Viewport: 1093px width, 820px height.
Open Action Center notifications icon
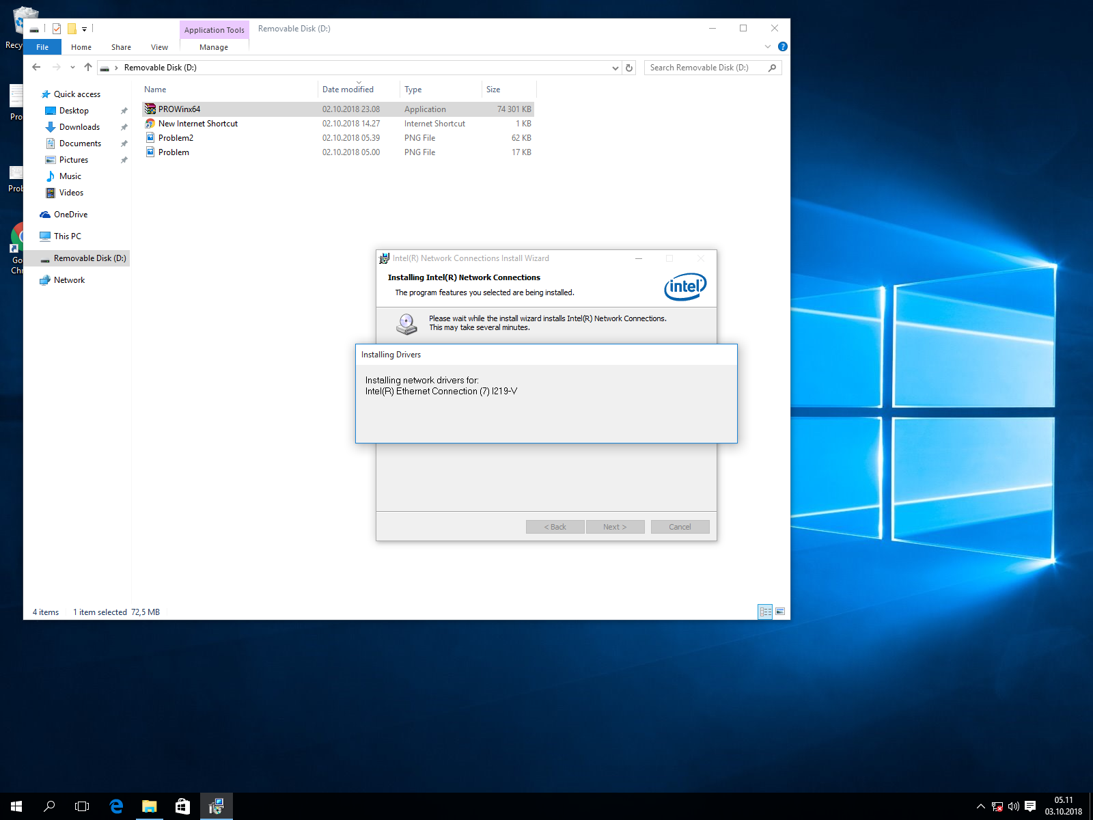coord(1030,806)
